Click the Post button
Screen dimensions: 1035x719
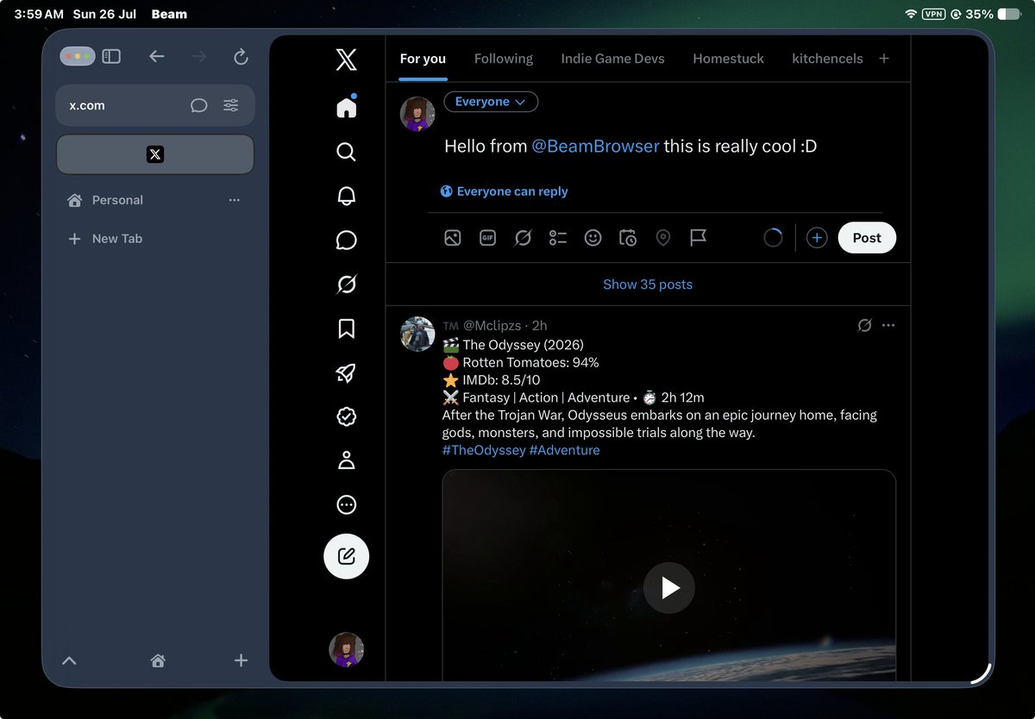tap(867, 238)
